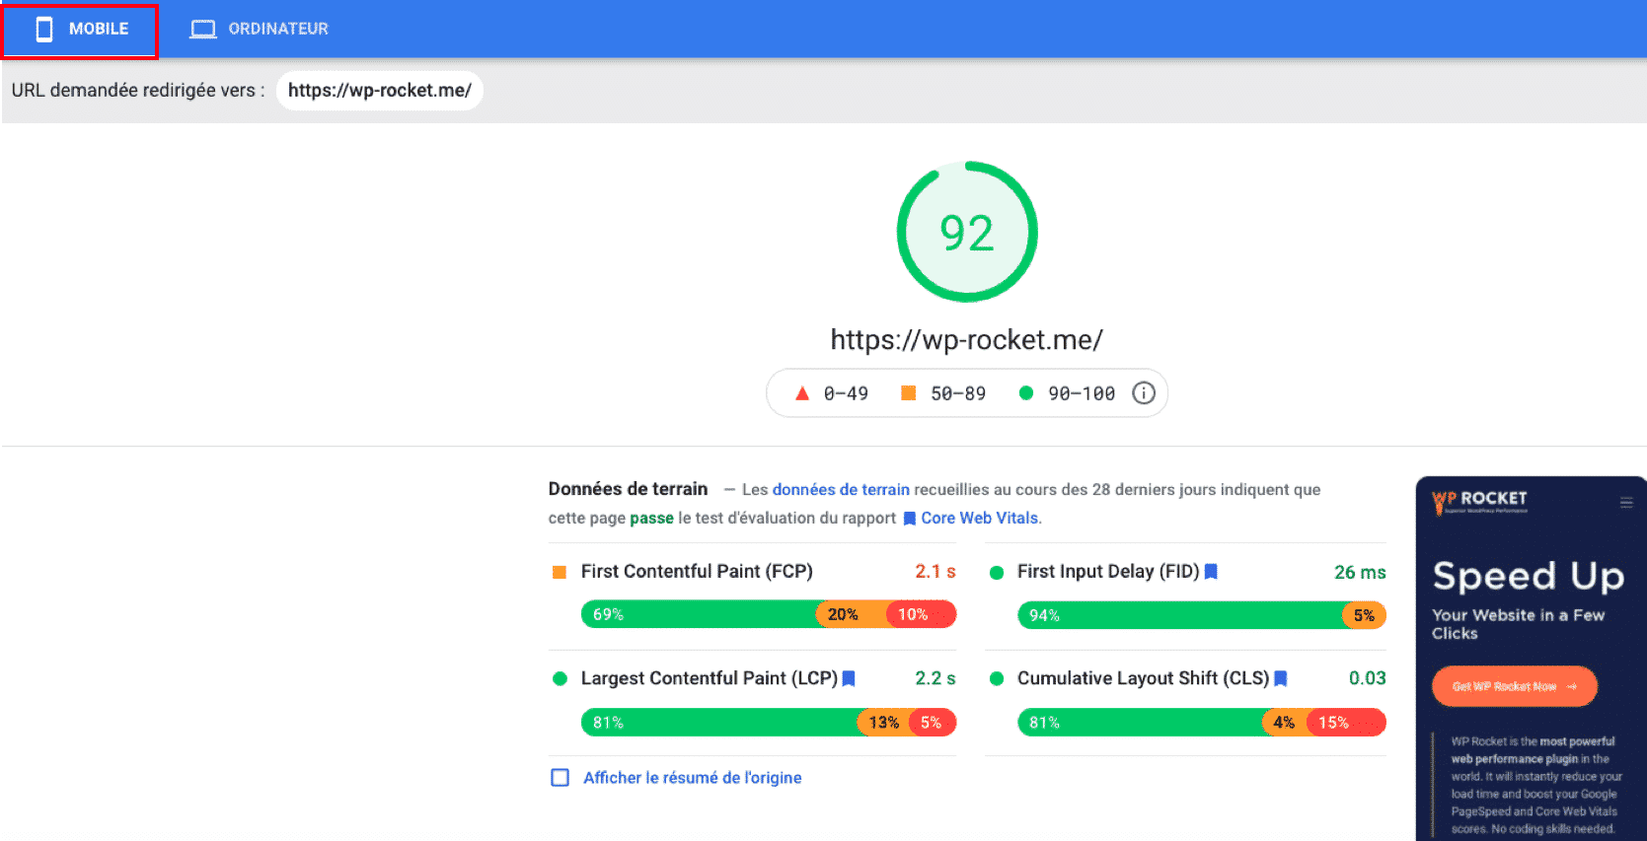Switch to the ORDINATEUR tab
This screenshot has width=1647, height=841.
click(x=260, y=30)
